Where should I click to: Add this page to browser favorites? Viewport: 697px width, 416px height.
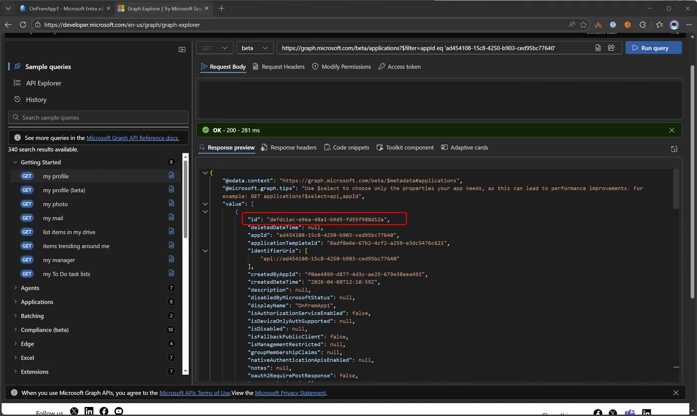583,24
